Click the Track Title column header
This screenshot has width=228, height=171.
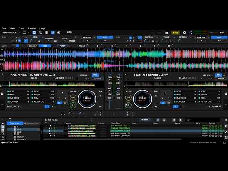point(115,123)
